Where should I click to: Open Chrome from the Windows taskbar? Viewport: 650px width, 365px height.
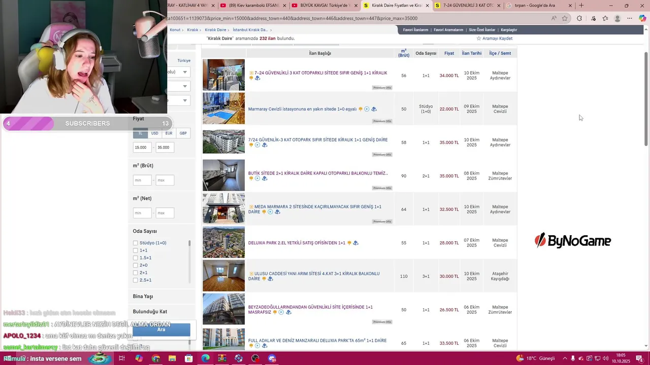tap(155, 358)
